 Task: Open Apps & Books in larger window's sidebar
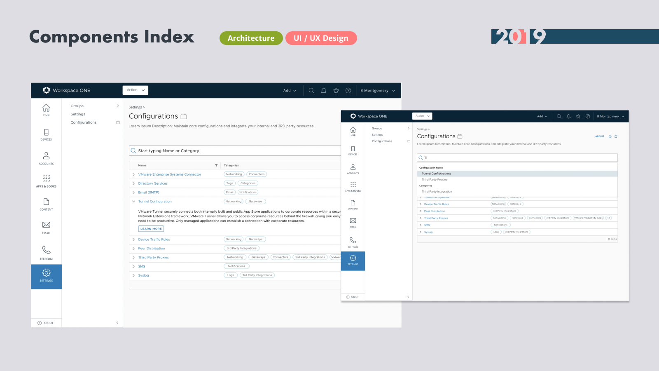pyautogui.click(x=46, y=181)
